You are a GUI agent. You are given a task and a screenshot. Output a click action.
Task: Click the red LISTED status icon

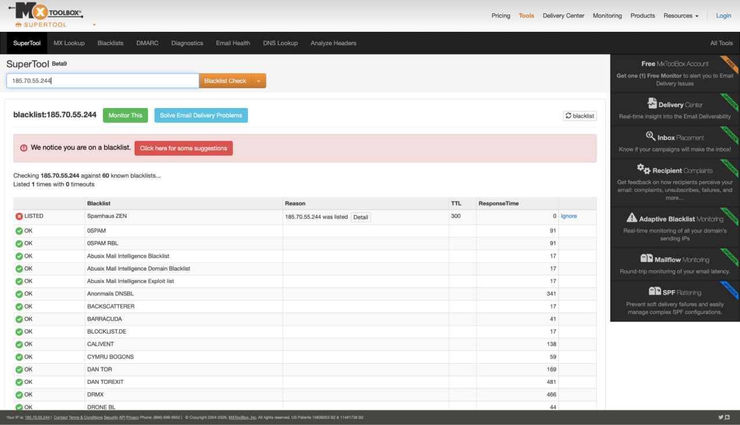(x=19, y=216)
